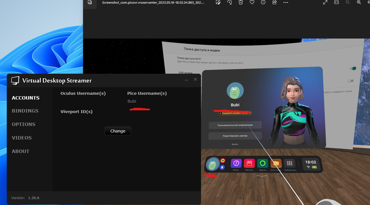Open Библиотека library in the Pico dock
Viewport: 370px width, 205px height.
(x=289, y=163)
